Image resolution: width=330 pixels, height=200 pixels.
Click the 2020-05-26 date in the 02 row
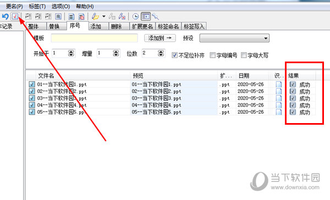point(250,91)
